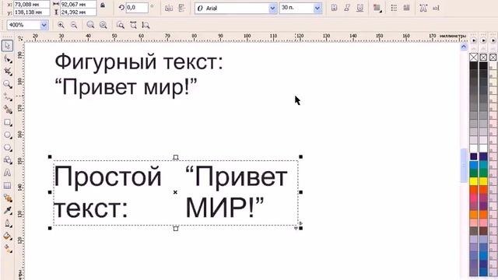Open third palette flyout arrow
The image size is (498, 280).
coord(493,40)
